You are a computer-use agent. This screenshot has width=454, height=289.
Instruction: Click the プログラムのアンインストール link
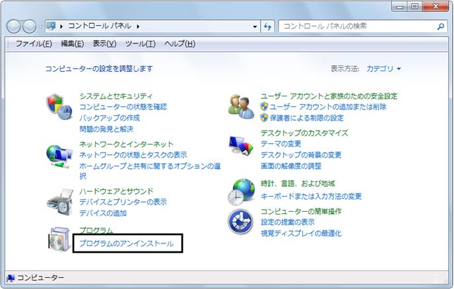[127, 243]
